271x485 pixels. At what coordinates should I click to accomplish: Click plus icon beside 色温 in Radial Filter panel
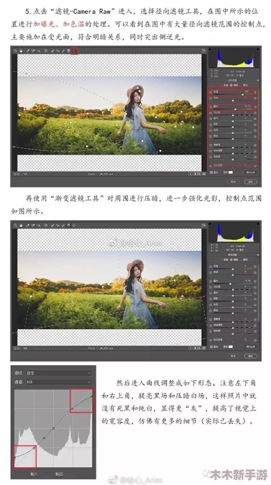(x=255, y=92)
